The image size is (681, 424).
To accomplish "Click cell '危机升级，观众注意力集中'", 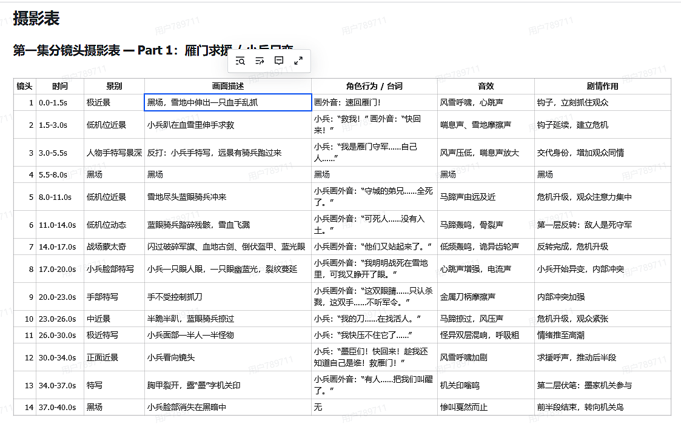I will point(602,197).
